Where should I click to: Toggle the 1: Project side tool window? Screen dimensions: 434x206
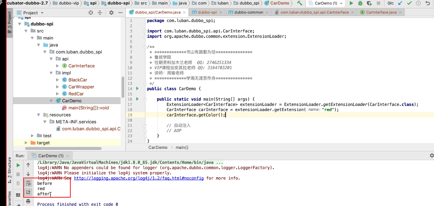[x=10, y=23]
